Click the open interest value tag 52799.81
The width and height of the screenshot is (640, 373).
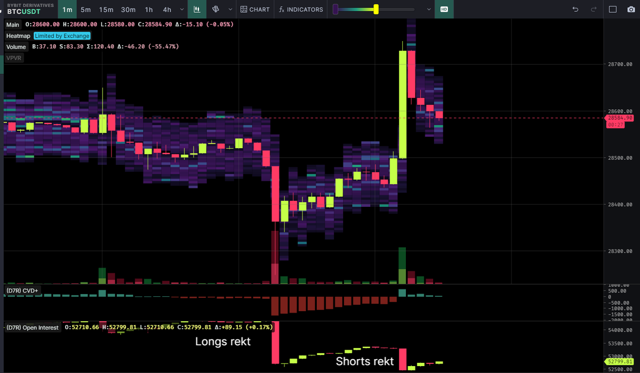619,362
